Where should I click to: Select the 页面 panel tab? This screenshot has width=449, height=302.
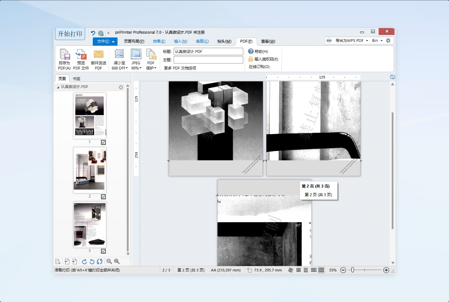tap(62, 79)
